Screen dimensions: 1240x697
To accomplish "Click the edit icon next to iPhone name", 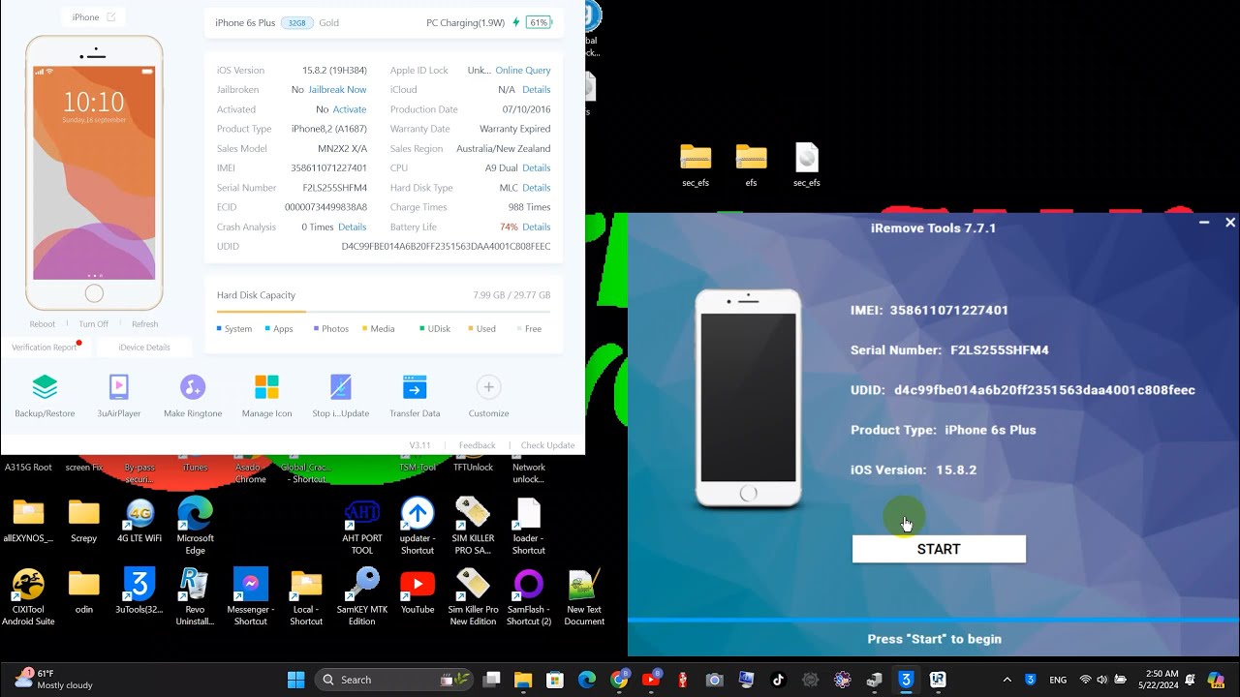I will click(x=111, y=17).
